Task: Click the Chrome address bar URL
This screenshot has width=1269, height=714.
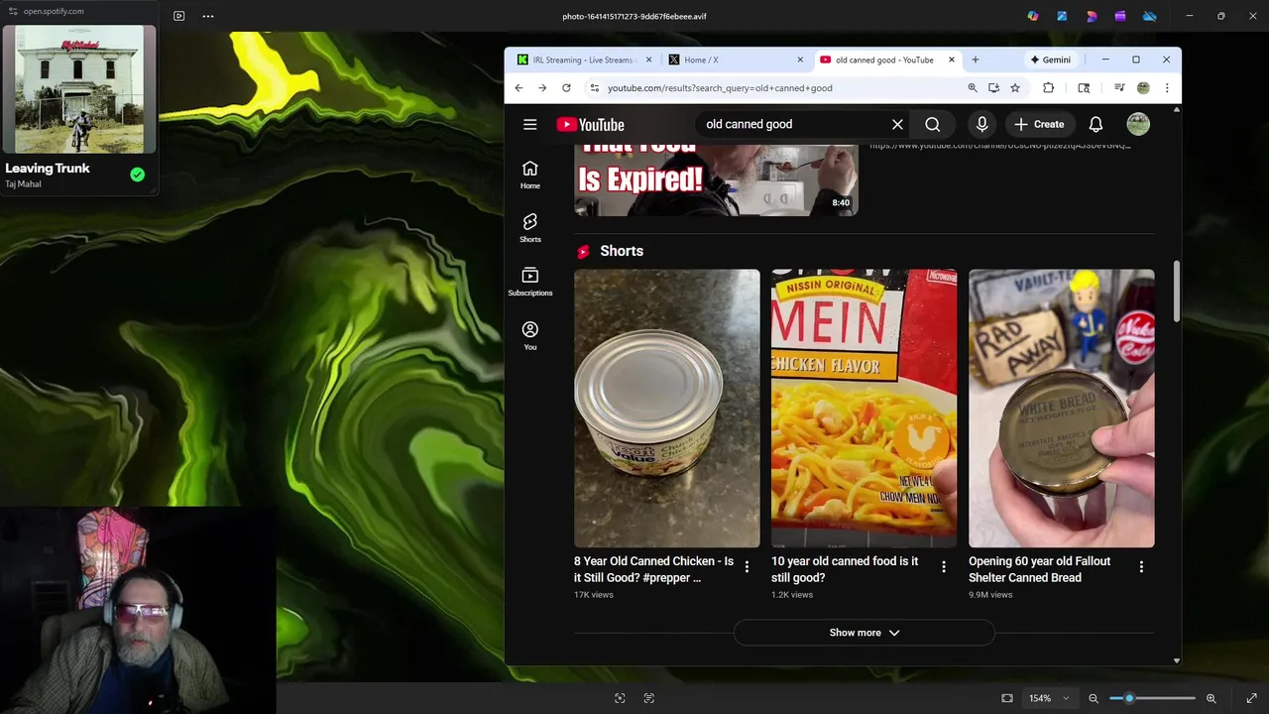Action: 720,88
